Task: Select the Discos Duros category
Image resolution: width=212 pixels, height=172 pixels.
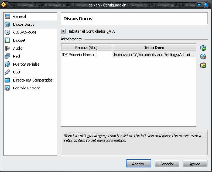Action: 23,24
